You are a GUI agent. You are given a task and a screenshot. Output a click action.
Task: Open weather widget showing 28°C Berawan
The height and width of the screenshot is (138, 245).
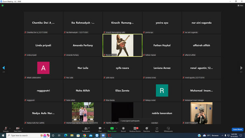pyautogui.click(x=211, y=135)
